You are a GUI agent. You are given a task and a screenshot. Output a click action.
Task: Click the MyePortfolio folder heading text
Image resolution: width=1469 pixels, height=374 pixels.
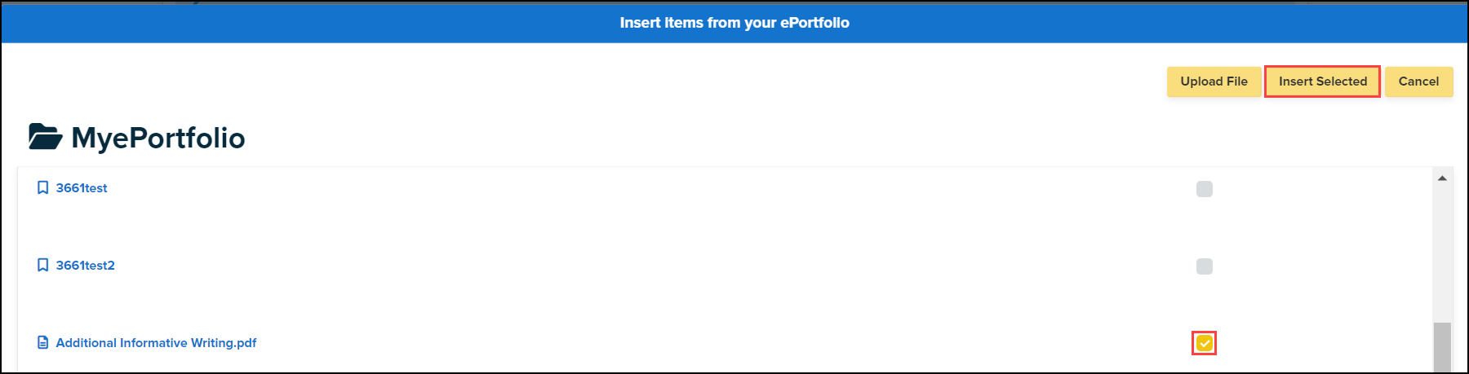tap(158, 138)
